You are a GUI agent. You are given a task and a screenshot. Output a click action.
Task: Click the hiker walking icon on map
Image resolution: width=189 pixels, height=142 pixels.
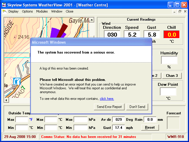pyautogui.click(x=17, y=81)
